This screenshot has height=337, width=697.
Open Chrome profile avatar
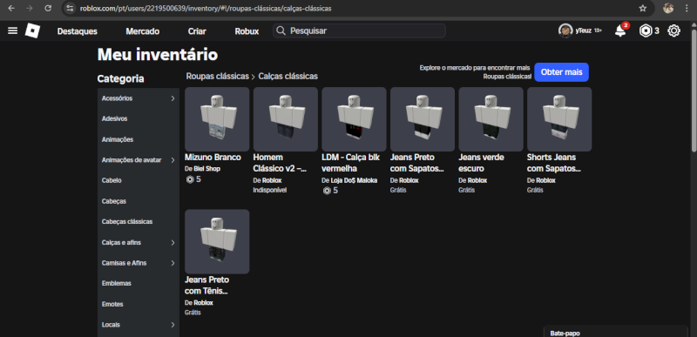(x=668, y=9)
